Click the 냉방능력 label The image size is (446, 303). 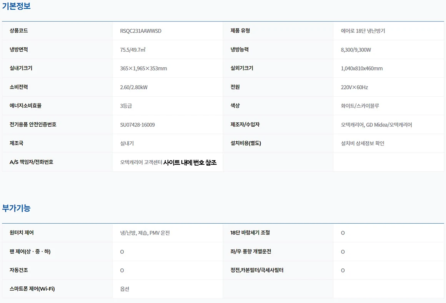240,50
